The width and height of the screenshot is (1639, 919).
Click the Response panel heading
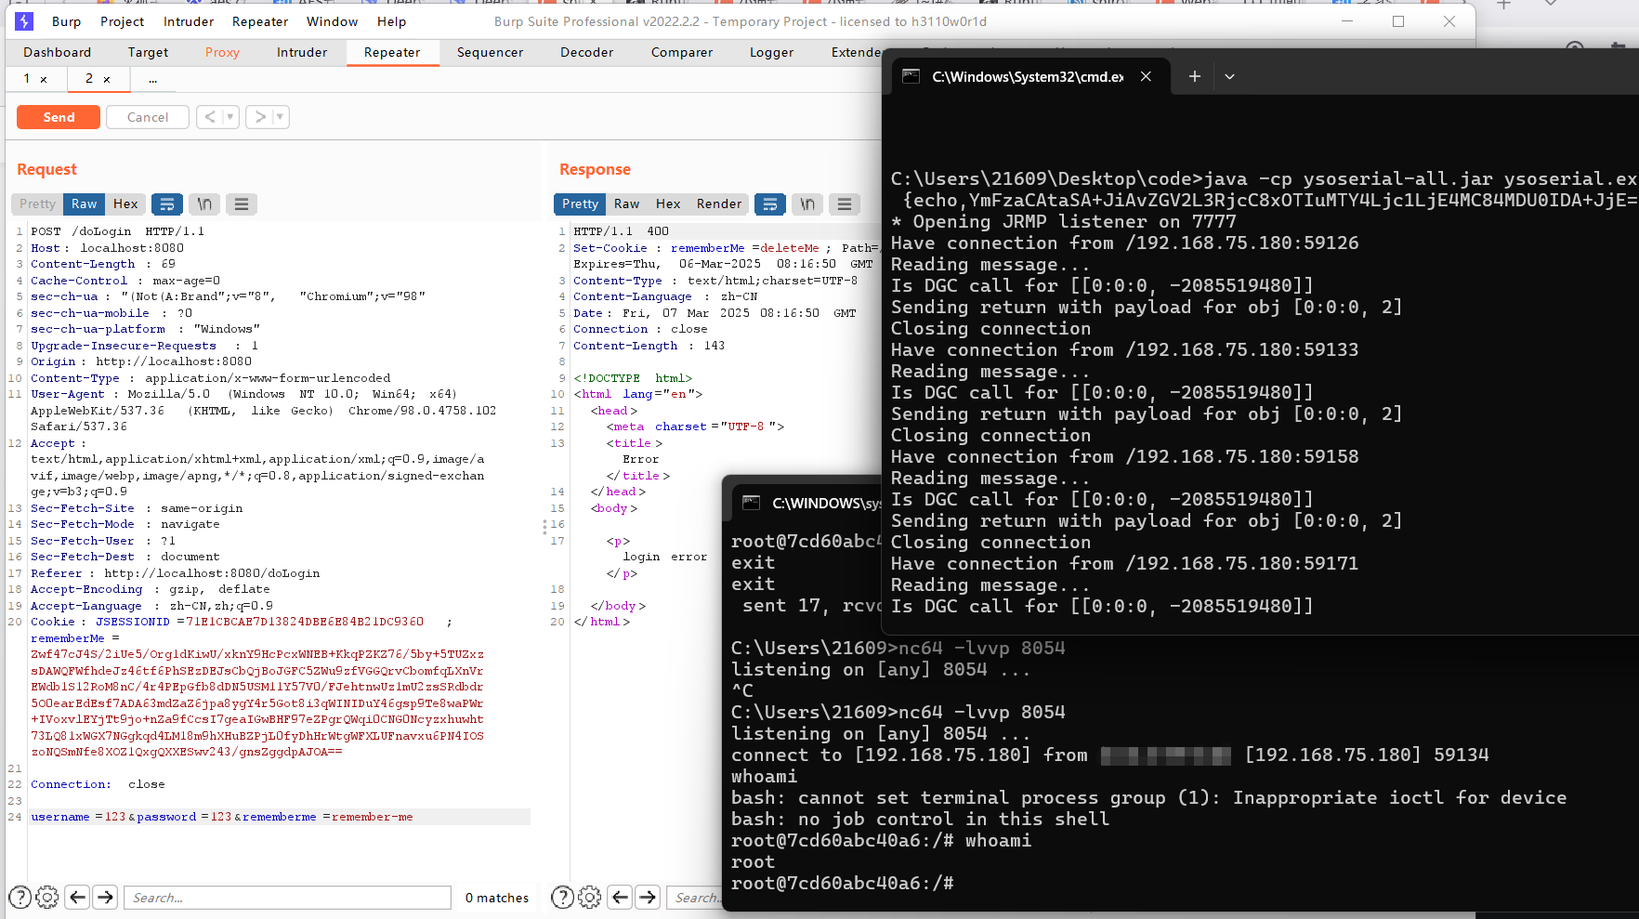595,169
